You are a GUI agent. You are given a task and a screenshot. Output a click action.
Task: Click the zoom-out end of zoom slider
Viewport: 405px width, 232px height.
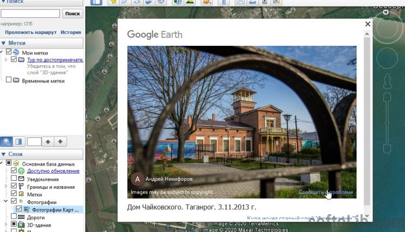click(387, 149)
